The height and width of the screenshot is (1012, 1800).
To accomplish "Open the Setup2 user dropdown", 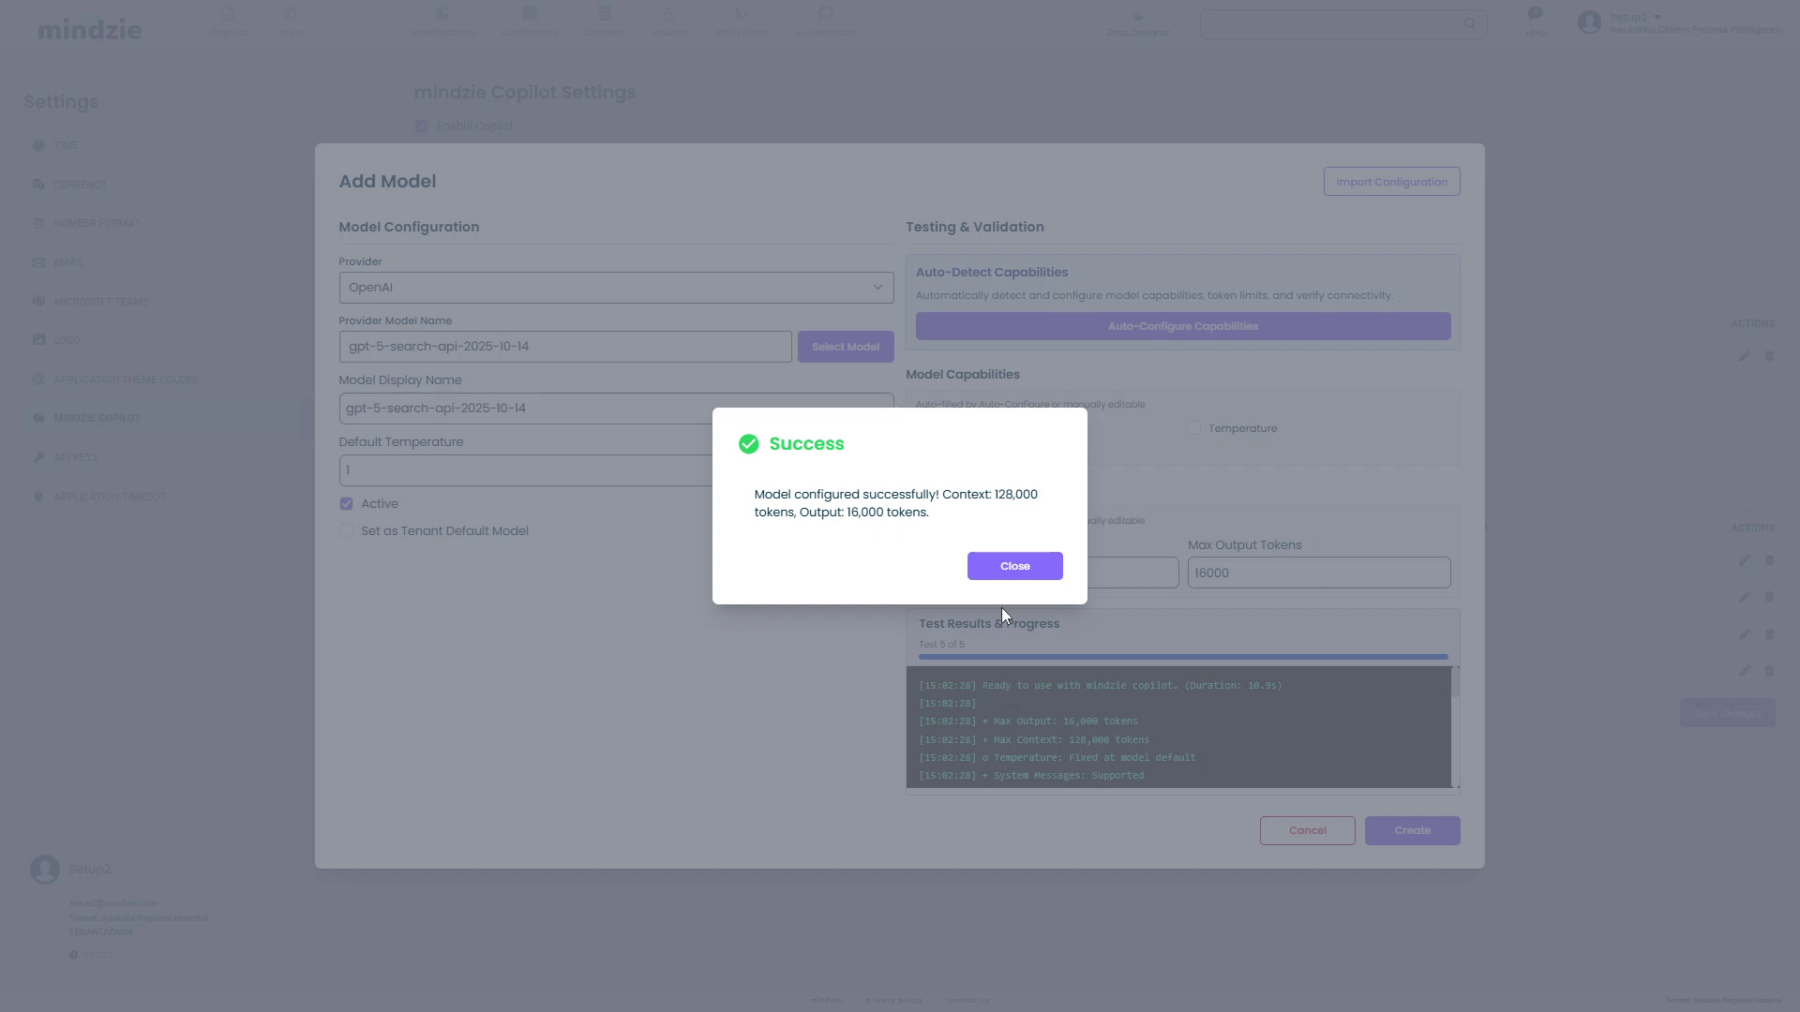I will pyautogui.click(x=1636, y=17).
